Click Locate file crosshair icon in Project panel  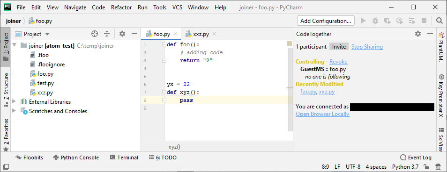pyautogui.click(x=95, y=34)
